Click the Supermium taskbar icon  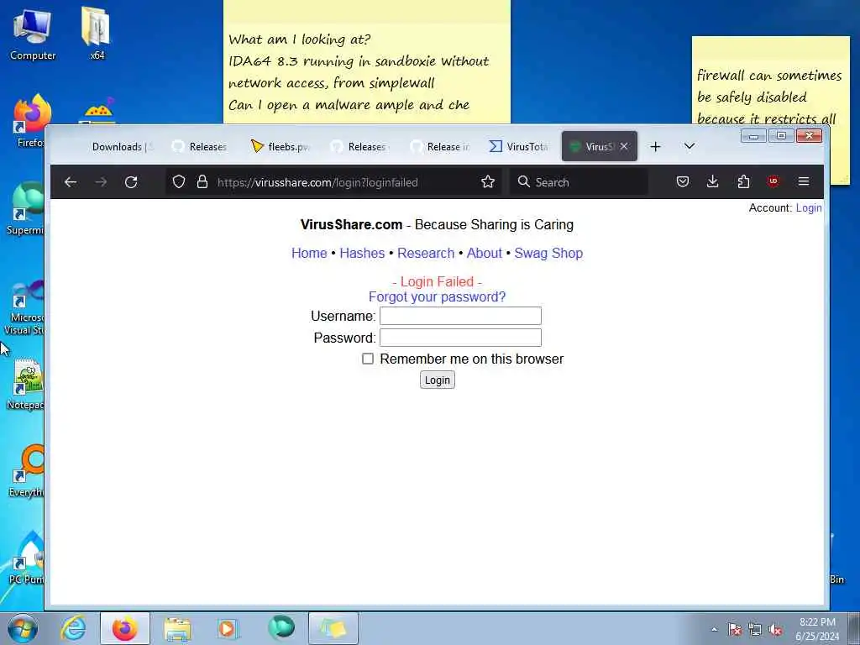click(x=281, y=627)
